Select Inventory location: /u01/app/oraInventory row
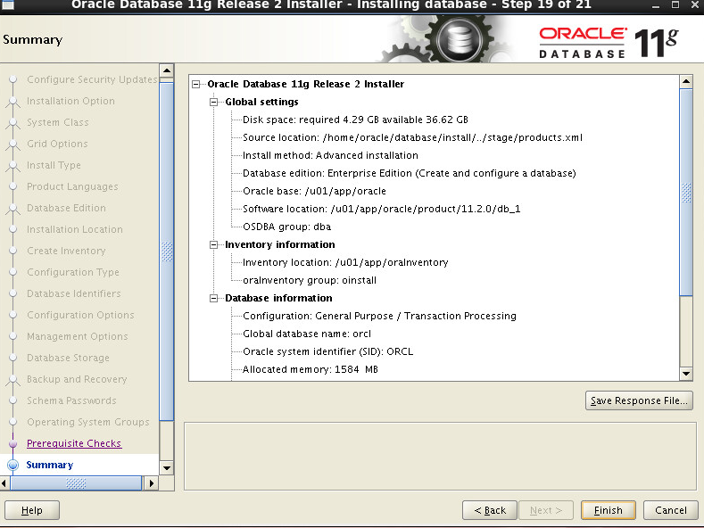 point(345,262)
